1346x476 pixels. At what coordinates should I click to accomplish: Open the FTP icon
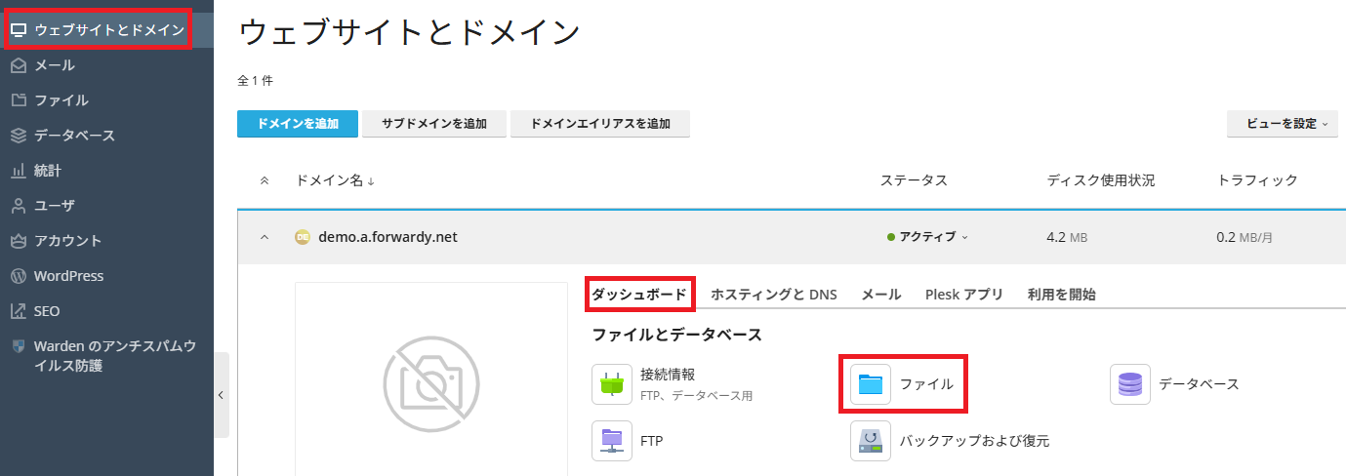click(612, 440)
